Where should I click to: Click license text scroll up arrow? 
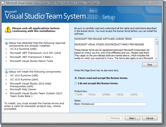pos(156,39)
